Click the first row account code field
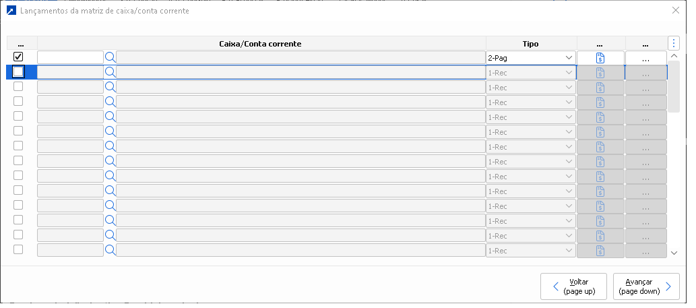The width and height of the screenshot is (696, 308). pyautogui.click(x=70, y=58)
